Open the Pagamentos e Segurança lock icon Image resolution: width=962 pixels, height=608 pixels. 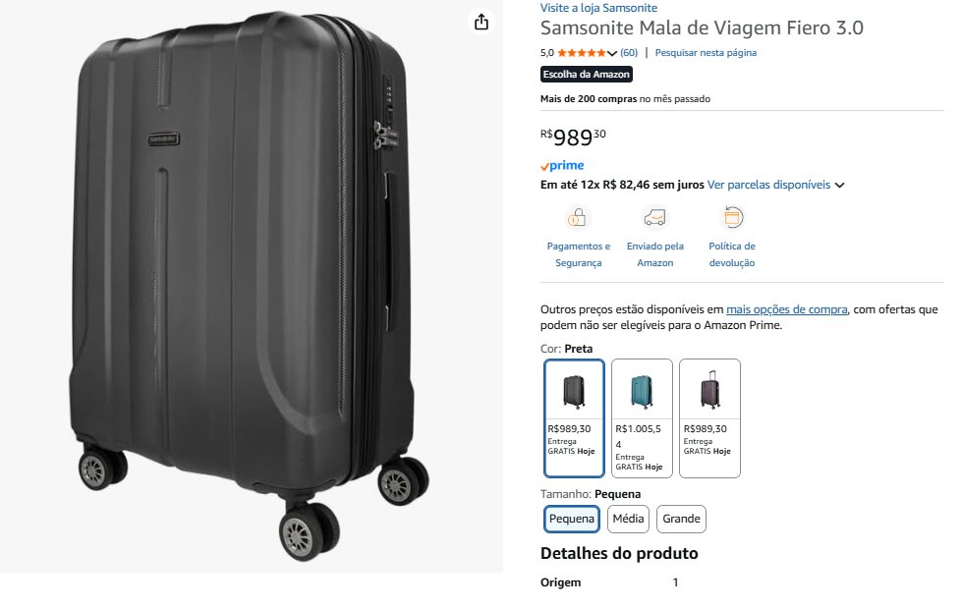point(579,217)
